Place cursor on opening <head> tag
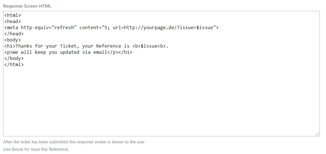This screenshot has width=326, height=154. point(13,22)
